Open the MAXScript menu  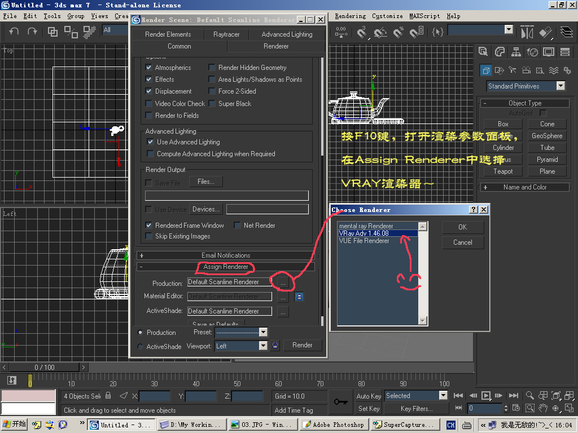[424, 16]
